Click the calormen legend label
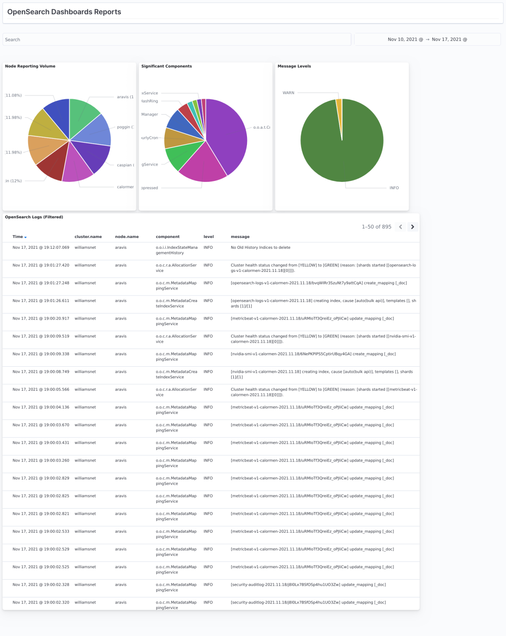Image resolution: width=506 pixels, height=636 pixels. [x=125, y=187]
